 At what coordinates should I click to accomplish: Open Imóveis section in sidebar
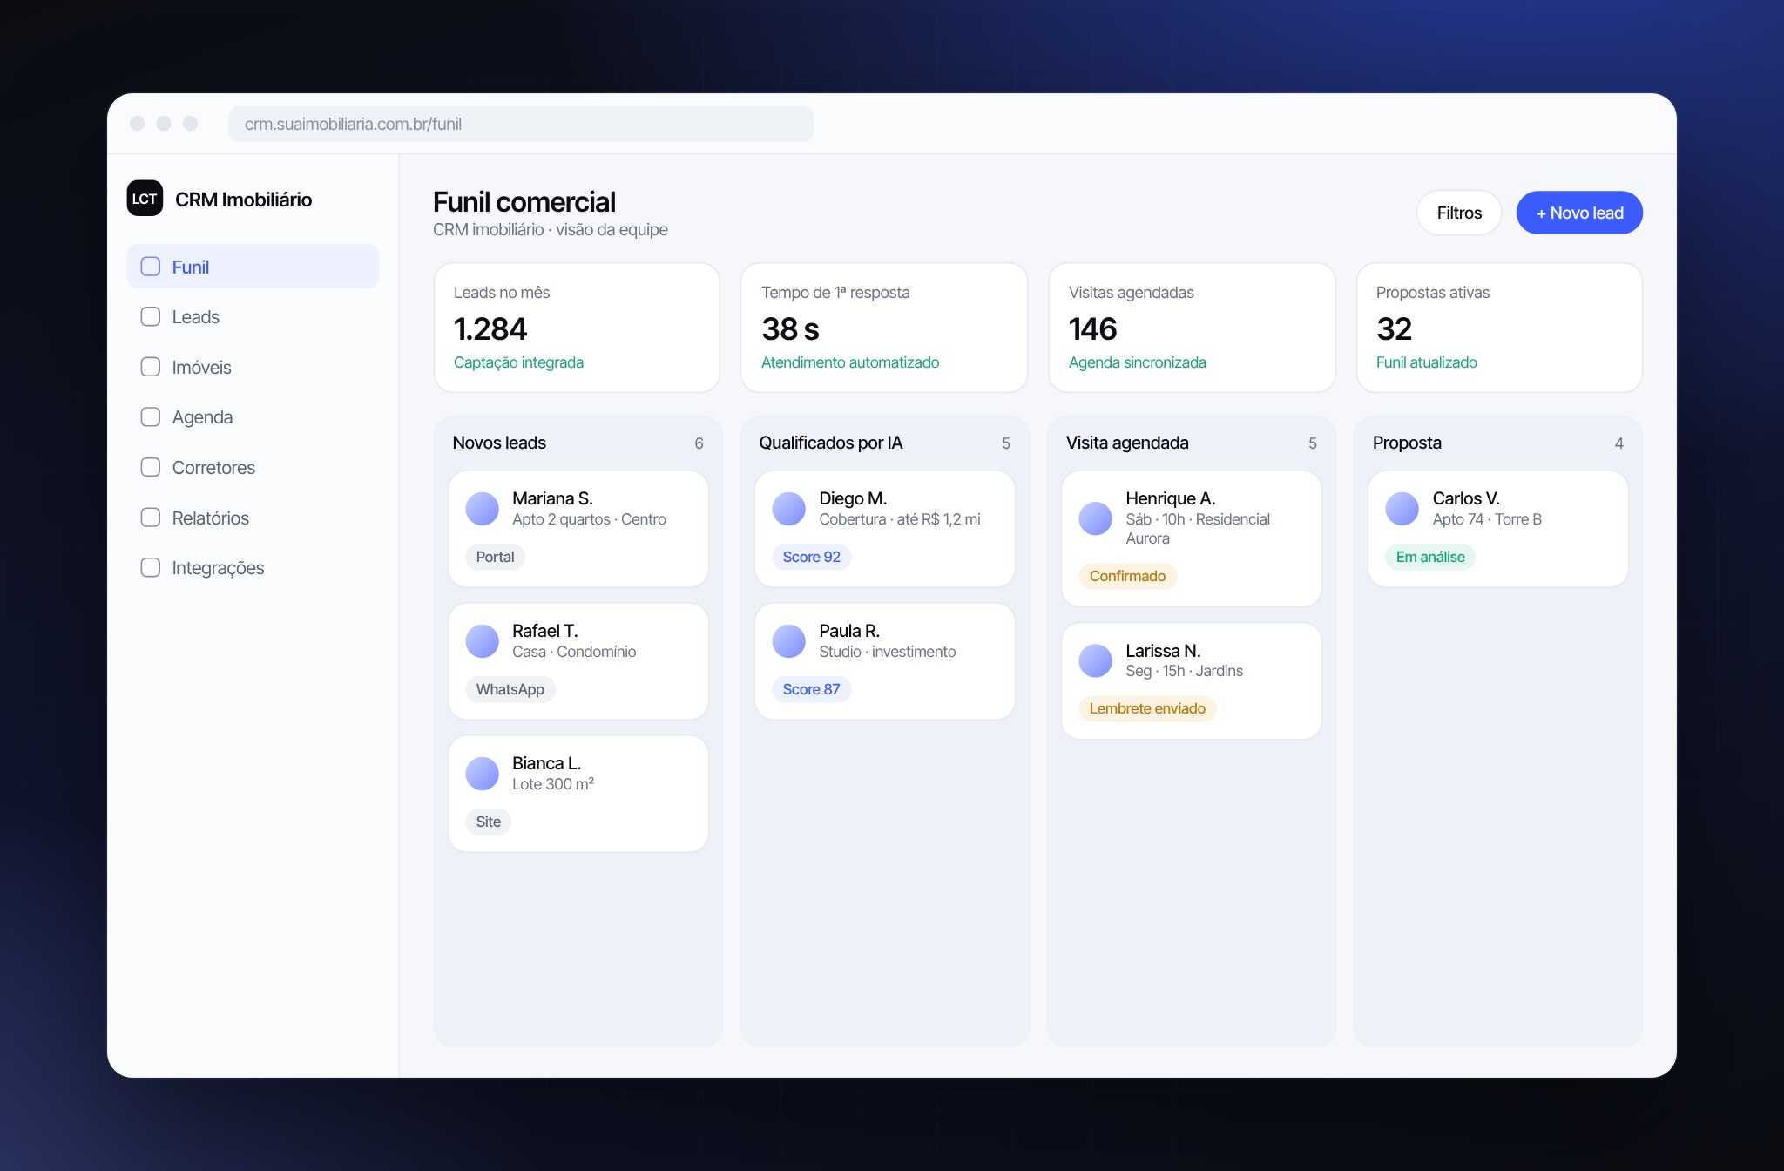(x=253, y=367)
